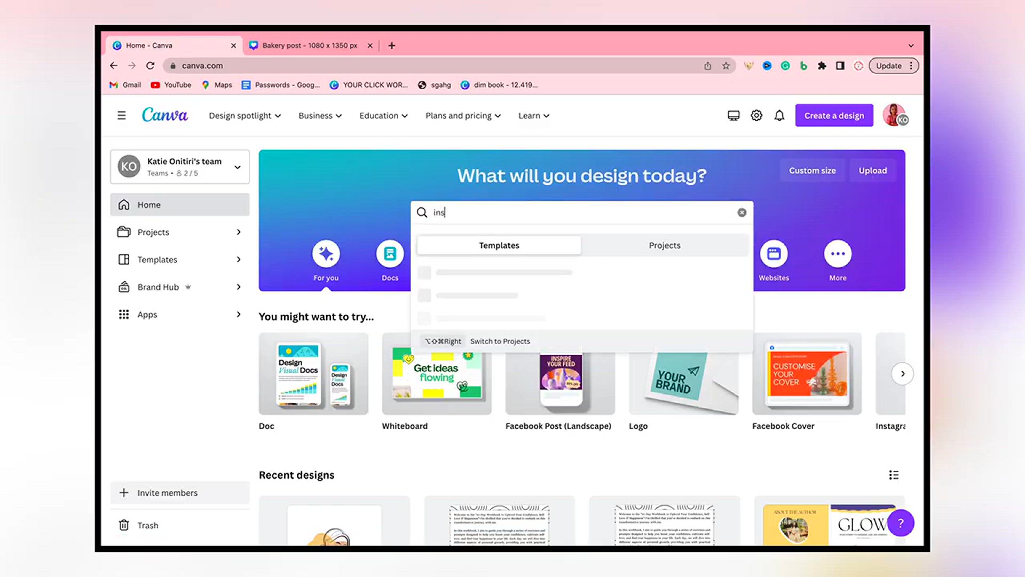Open the settings gear icon
Screen dimensions: 1025x577
click(756, 115)
